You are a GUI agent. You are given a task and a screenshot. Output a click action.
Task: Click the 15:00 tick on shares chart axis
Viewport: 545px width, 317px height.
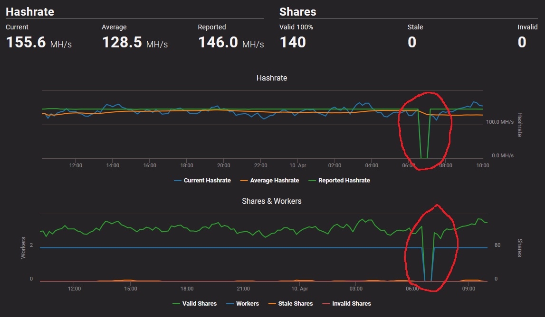tap(131, 289)
